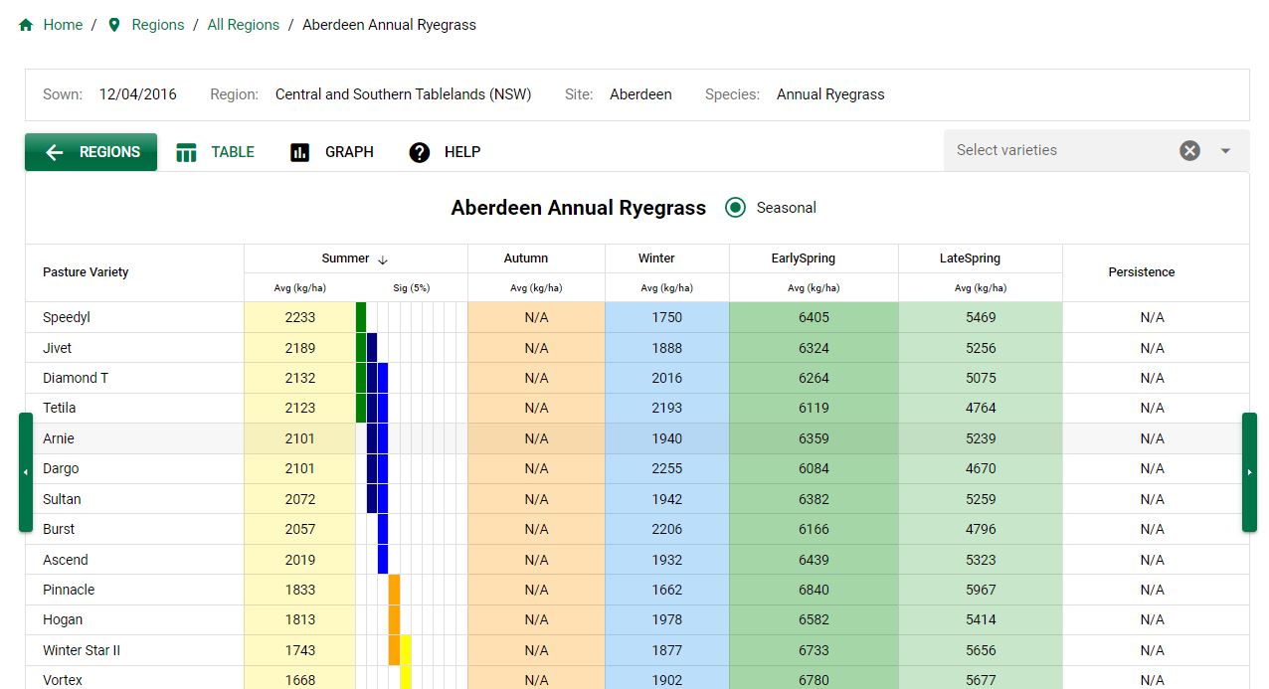Switch to the GRAPH view tab
The image size is (1269, 689).
pos(349,152)
